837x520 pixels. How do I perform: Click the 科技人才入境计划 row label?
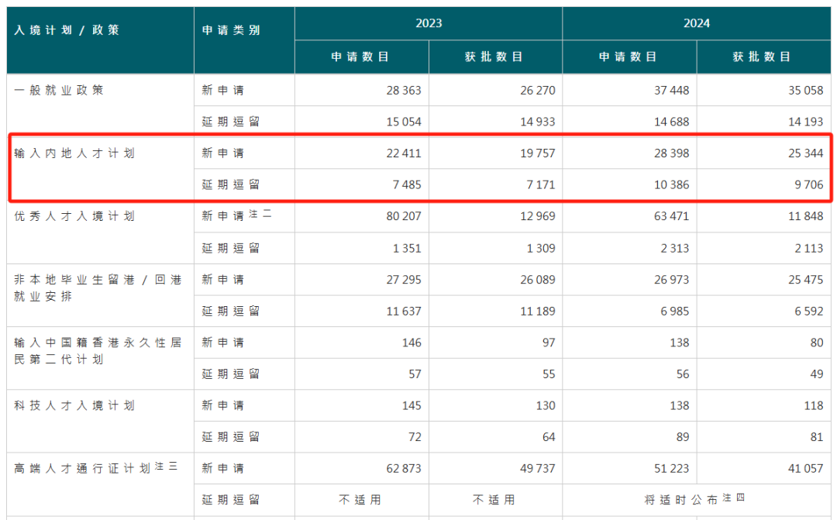(74, 405)
